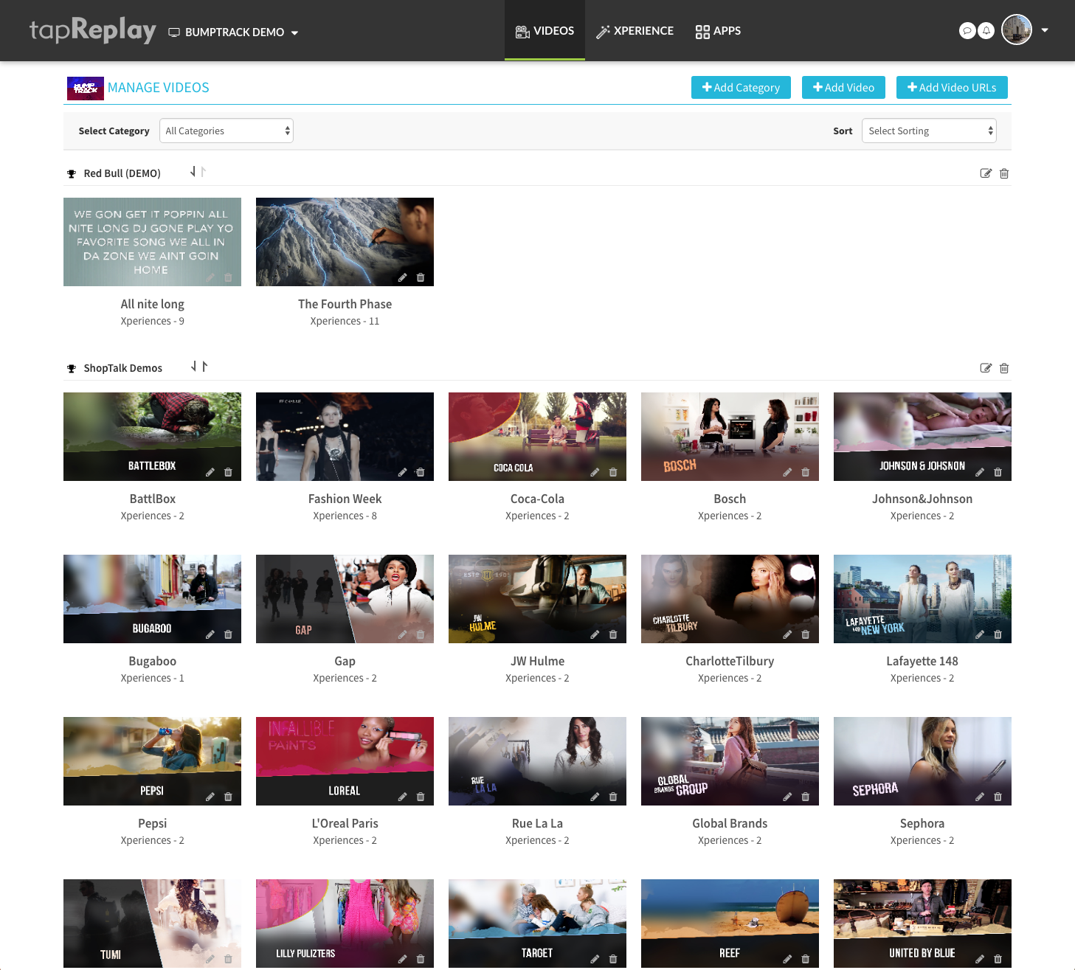The image size is (1075, 970).
Task: Click the Sephora video title
Action: click(922, 823)
